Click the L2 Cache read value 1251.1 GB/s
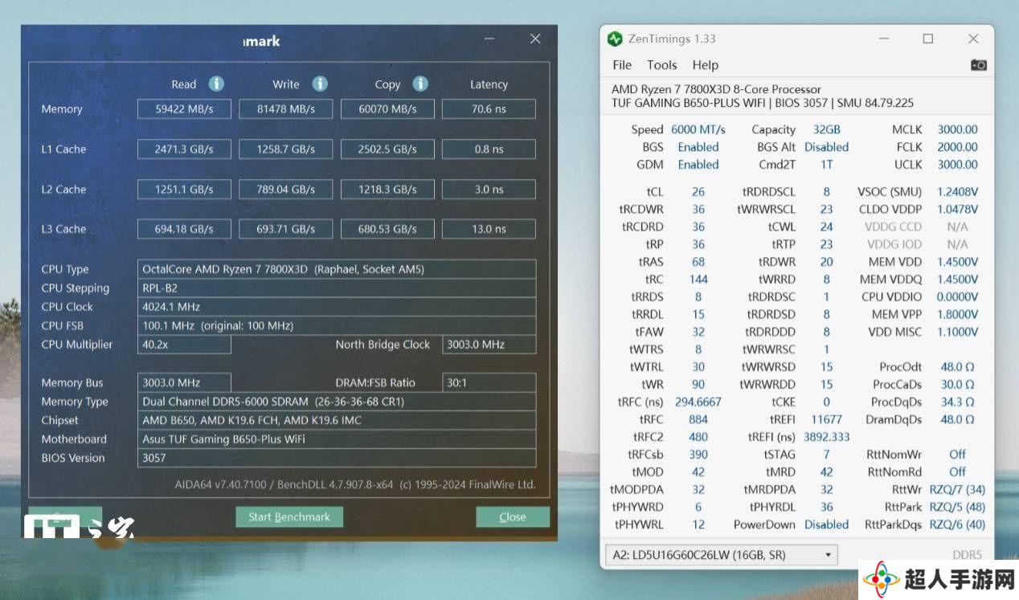 (x=184, y=189)
